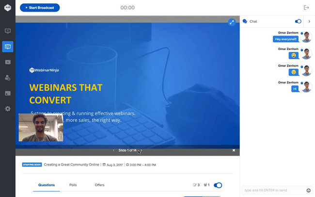Go to the next slide arrow
The height and width of the screenshot is (197, 315).
(x=142, y=150)
